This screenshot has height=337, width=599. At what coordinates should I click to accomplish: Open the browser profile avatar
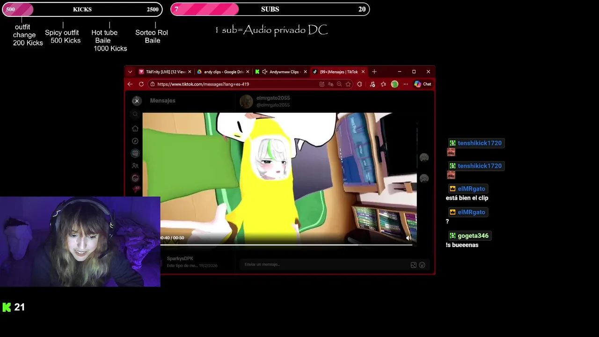click(x=394, y=84)
